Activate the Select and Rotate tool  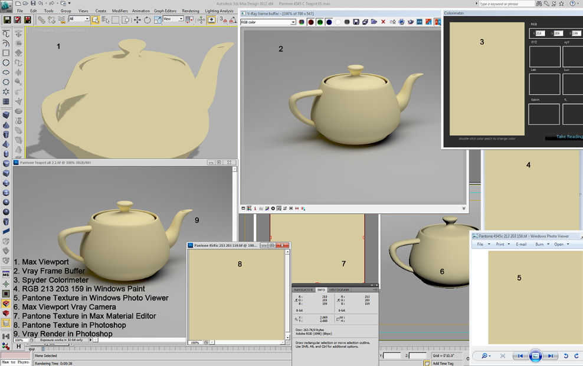[148, 19]
